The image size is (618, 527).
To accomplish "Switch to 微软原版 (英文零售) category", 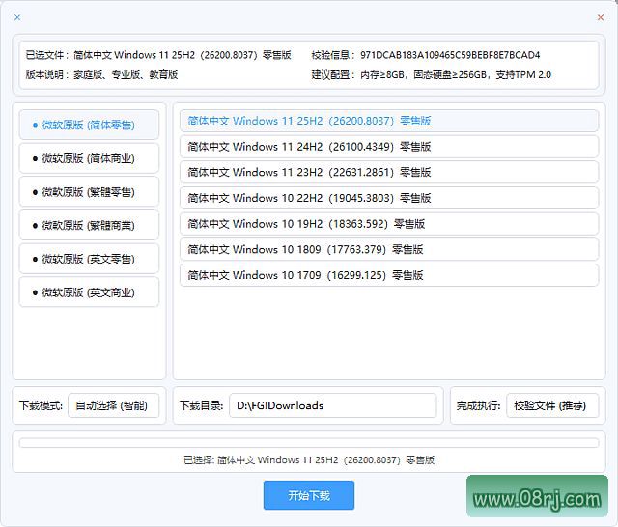I will (x=89, y=259).
